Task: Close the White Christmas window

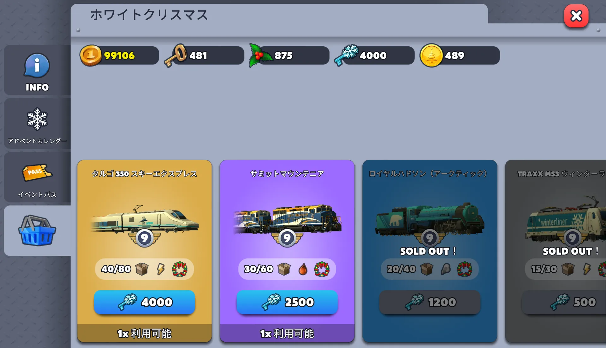Action: [576, 16]
